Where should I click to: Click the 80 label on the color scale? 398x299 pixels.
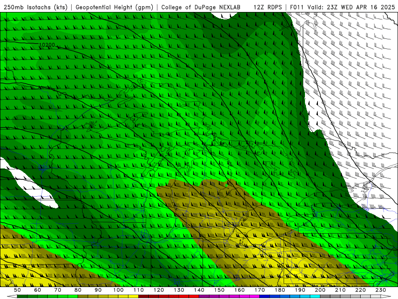coord(78,290)
